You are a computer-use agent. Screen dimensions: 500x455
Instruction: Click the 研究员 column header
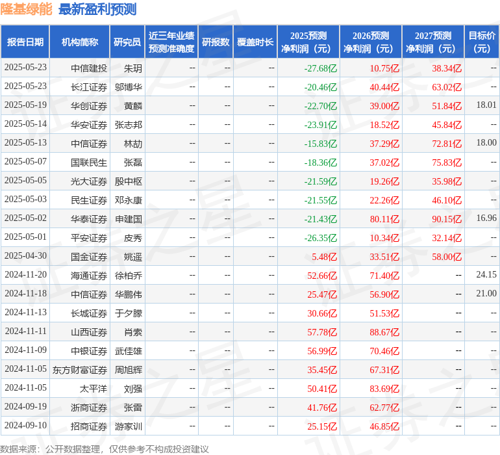click(x=127, y=42)
